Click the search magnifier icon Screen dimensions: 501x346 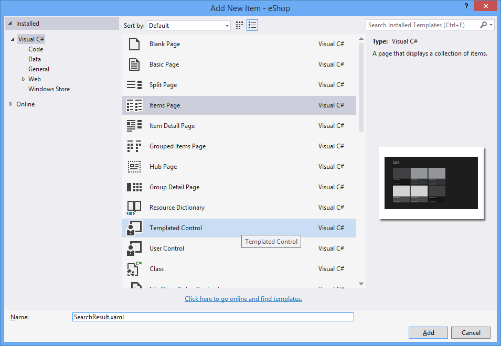(x=482, y=25)
